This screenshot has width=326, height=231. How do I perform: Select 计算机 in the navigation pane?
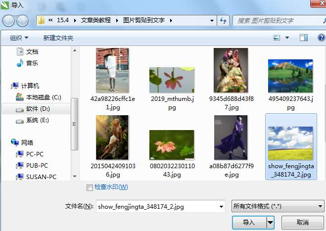click(x=25, y=86)
